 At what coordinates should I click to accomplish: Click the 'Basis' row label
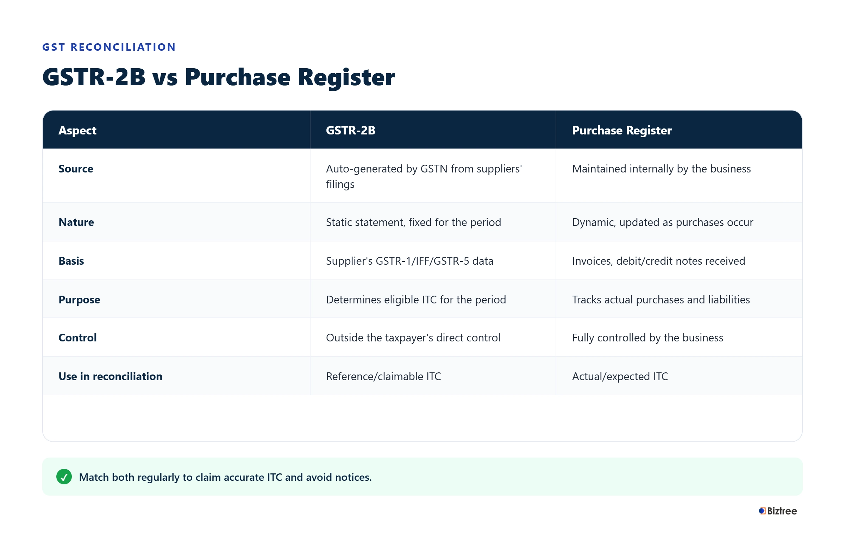71,261
